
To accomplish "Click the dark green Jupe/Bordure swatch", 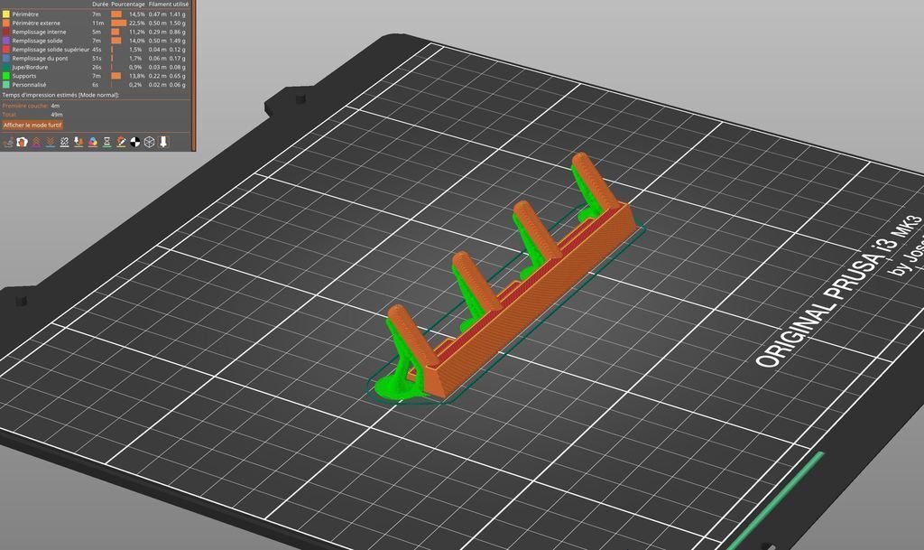I will point(6,67).
